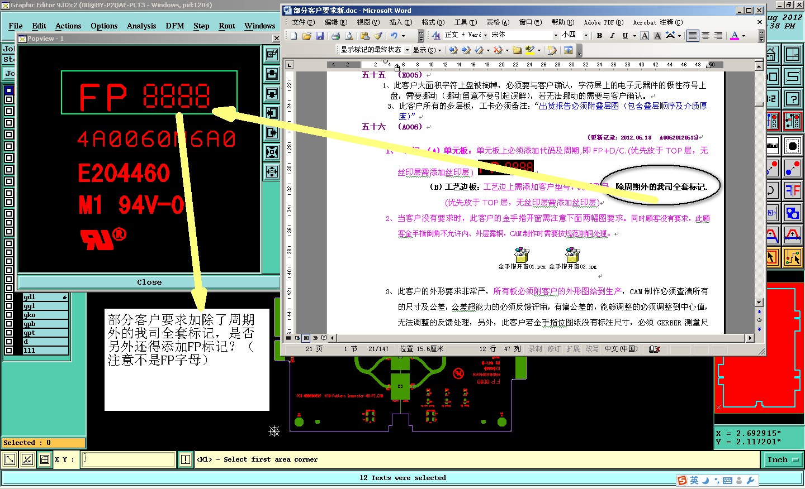Select the gg1 layer row

pyautogui.click(x=45, y=306)
